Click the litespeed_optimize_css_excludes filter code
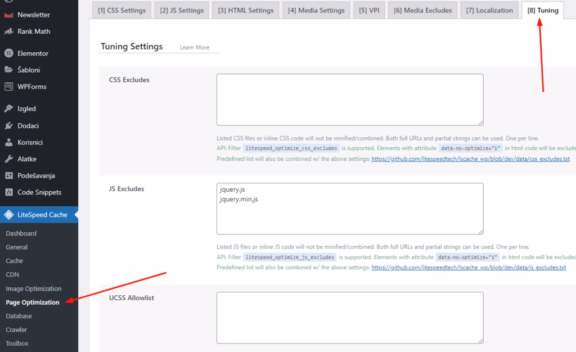Viewport: 576px width, 352px height. (291, 148)
